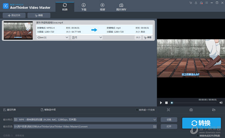Click the big blue 转换 button
This screenshot has height=138, width=225.
pos(201,123)
